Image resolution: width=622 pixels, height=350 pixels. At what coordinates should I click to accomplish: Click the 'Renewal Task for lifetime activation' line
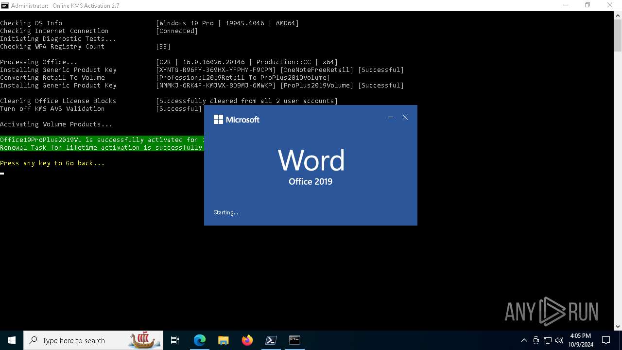coord(102,148)
